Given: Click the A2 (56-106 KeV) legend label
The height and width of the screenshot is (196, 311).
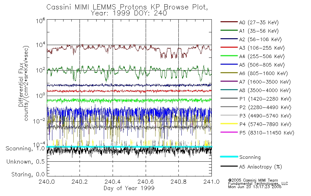Looking at the screenshot, I should (260, 40).
